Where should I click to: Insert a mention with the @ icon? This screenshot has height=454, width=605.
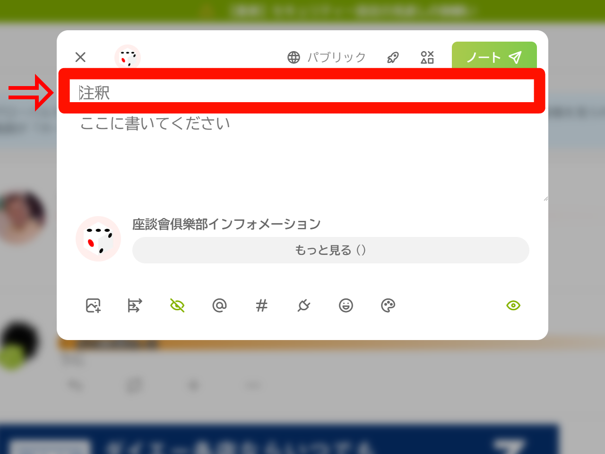pyautogui.click(x=219, y=306)
